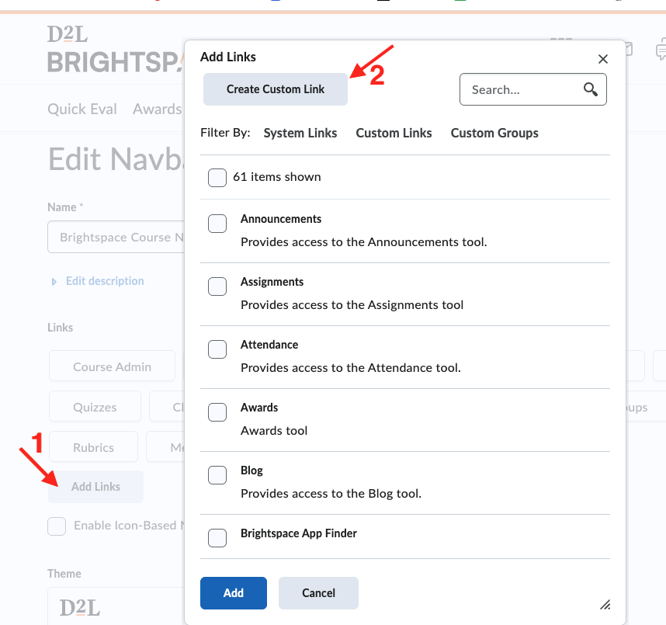Click the navbar Name text field
Screen dimensions: 666x625
pyautogui.click(x=116, y=237)
